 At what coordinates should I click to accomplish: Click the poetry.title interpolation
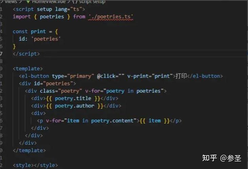point(73,98)
